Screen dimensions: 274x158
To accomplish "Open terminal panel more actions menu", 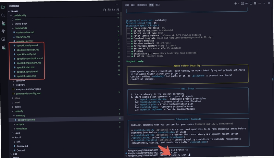I will (260, 3).
